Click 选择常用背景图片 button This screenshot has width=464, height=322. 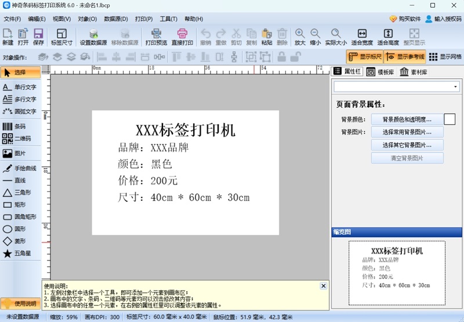pos(407,132)
